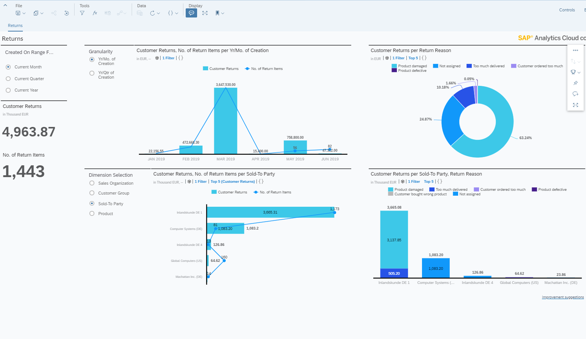Viewport: 586px width, 339px height.
Task: Click the Refresh data icon
Action: 152,13
